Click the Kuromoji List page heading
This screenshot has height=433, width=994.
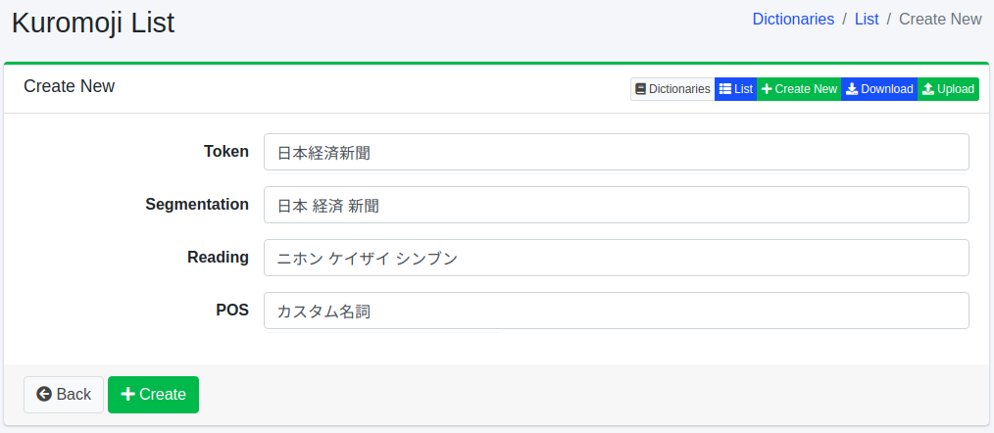93,22
